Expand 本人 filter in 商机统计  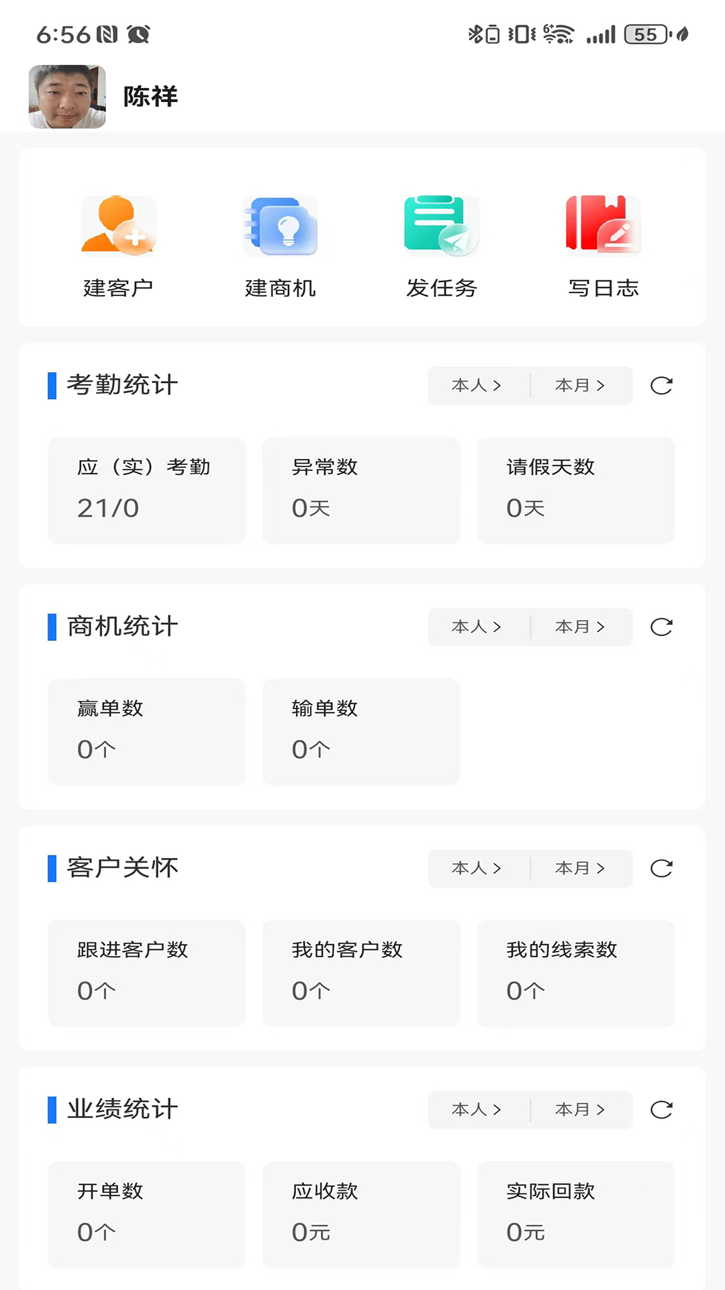[x=477, y=627]
